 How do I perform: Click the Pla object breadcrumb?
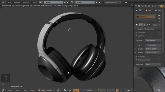click(148, 10)
